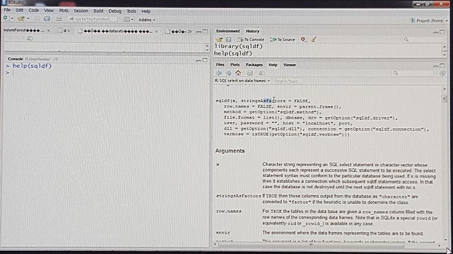
Task: Show more source tabs with the chevron
Action: (189, 31)
